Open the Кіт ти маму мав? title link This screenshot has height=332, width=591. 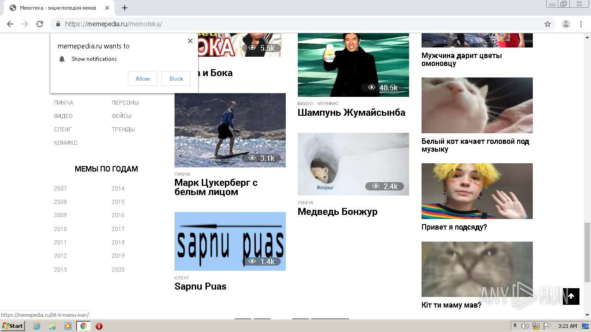tap(451, 305)
